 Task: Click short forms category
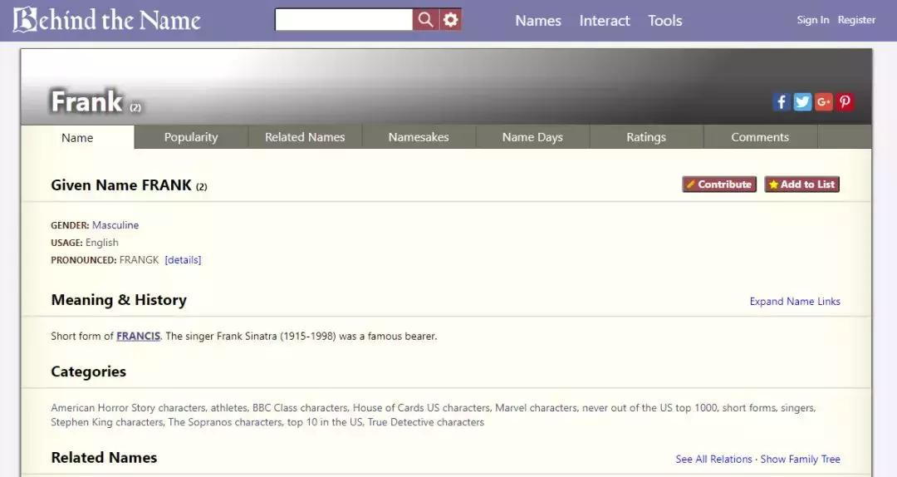(749, 408)
